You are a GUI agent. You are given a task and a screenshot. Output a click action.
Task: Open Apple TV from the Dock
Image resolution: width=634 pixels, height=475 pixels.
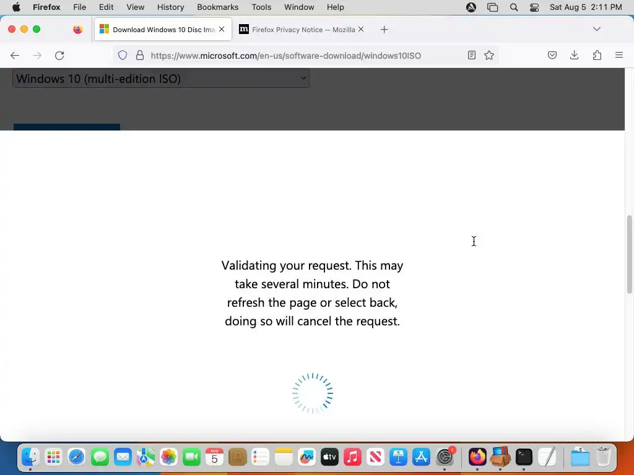tap(329, 457)
